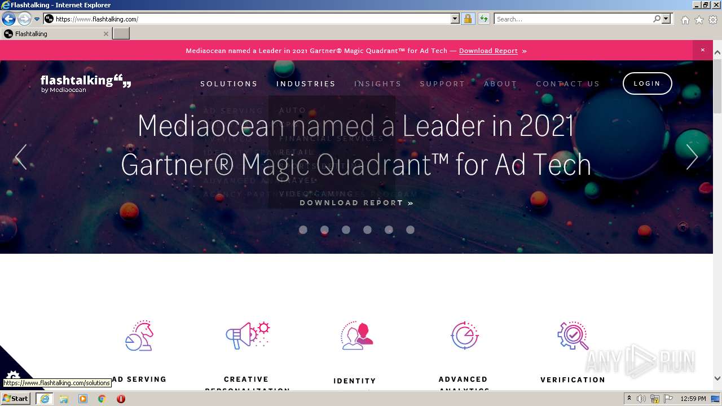Open the SOLUTIONS nav menu
The image size is (722, 406).
[229, 83]
